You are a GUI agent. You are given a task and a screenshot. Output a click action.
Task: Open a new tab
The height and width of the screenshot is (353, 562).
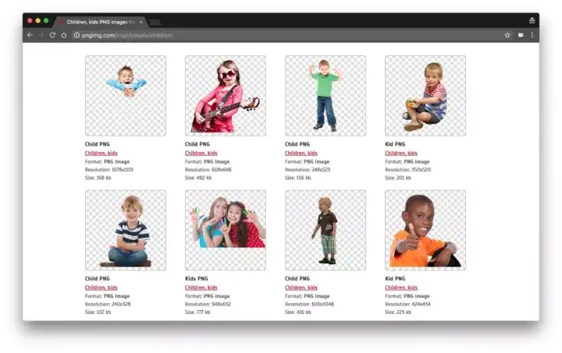(155, 23)
